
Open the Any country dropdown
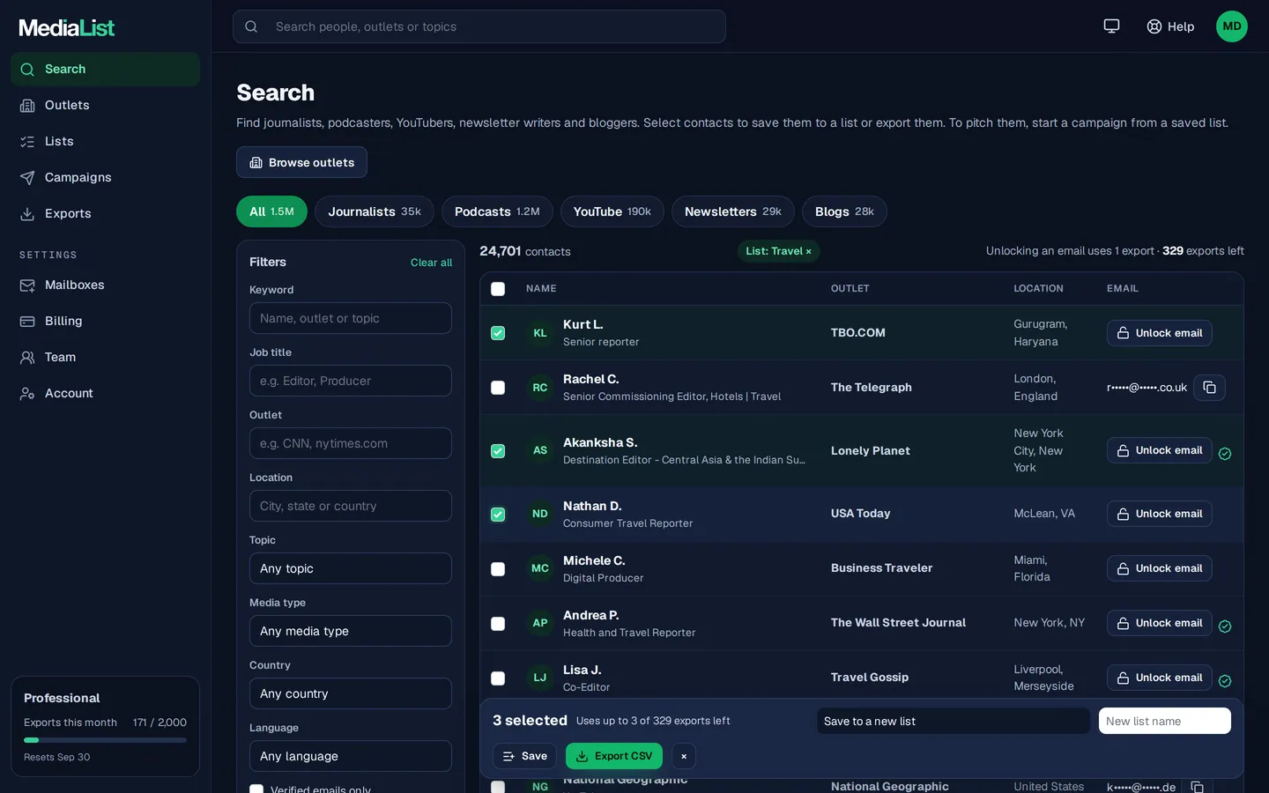pos(351,693)
